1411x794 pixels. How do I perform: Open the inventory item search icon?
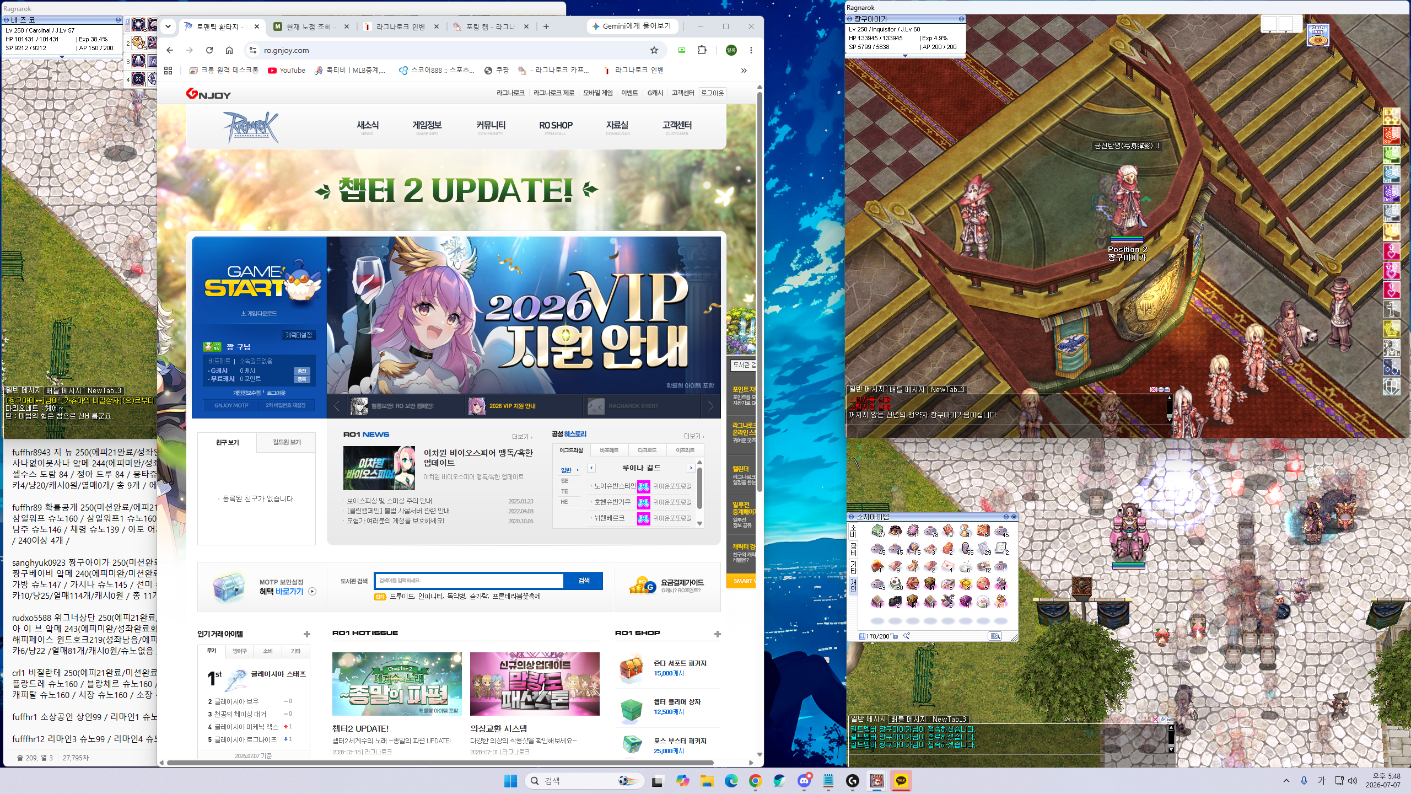point(995,636)
